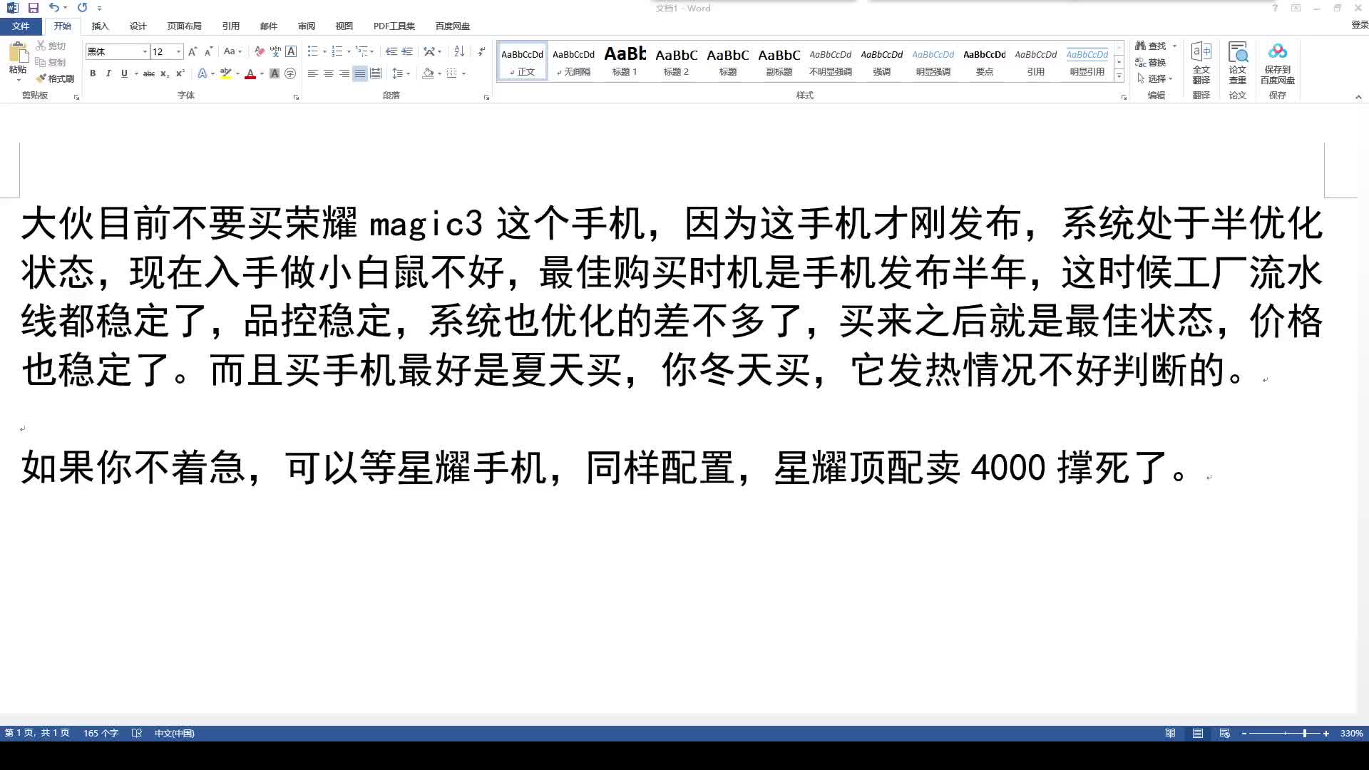Center align paragraph text

(x=328, y=73)
